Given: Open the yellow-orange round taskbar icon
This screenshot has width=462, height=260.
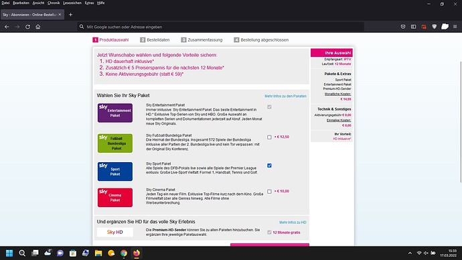Looking at the screenshot, I should coord(111,253).
